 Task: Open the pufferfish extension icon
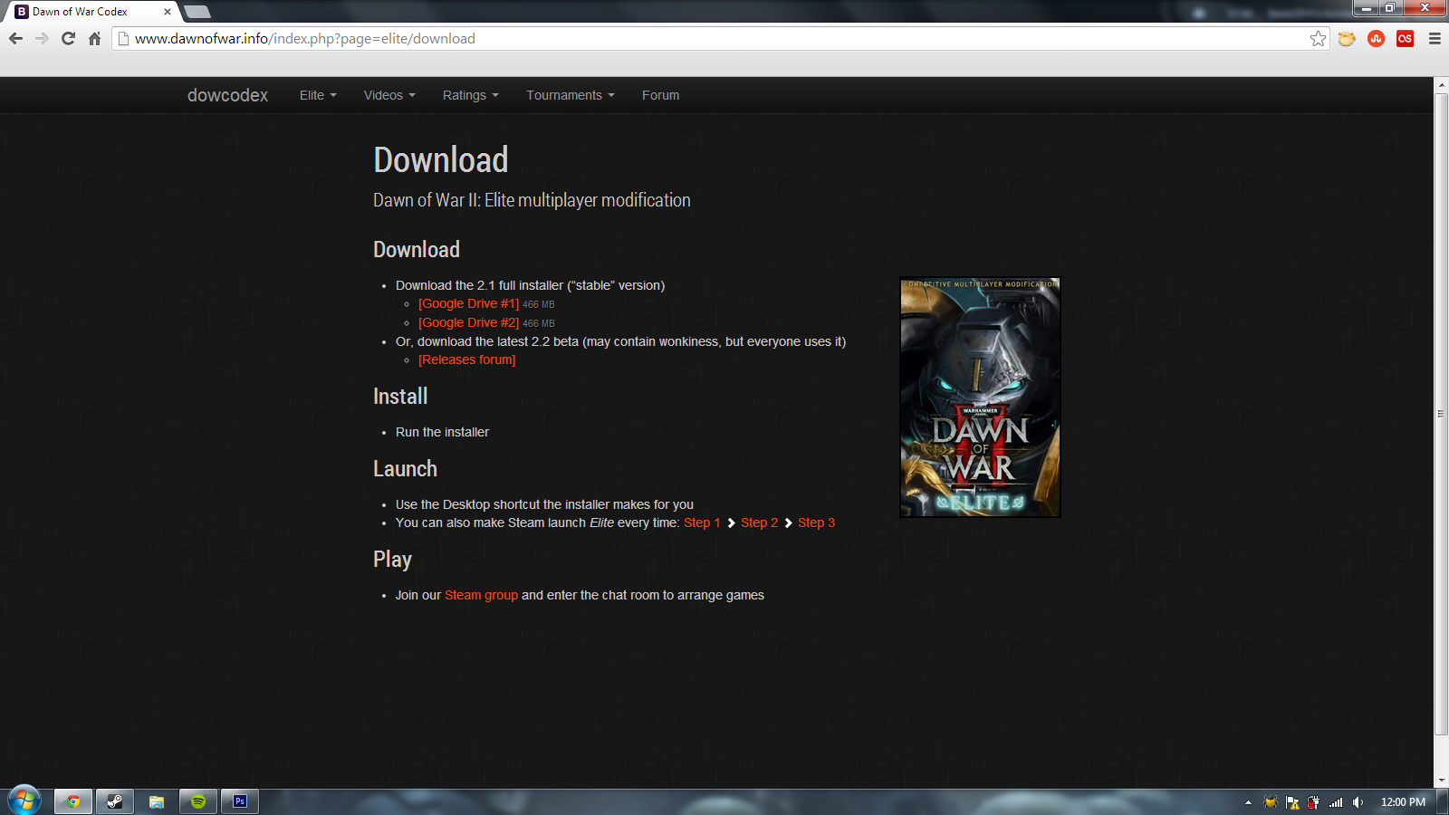click(x=1347, y=39)
